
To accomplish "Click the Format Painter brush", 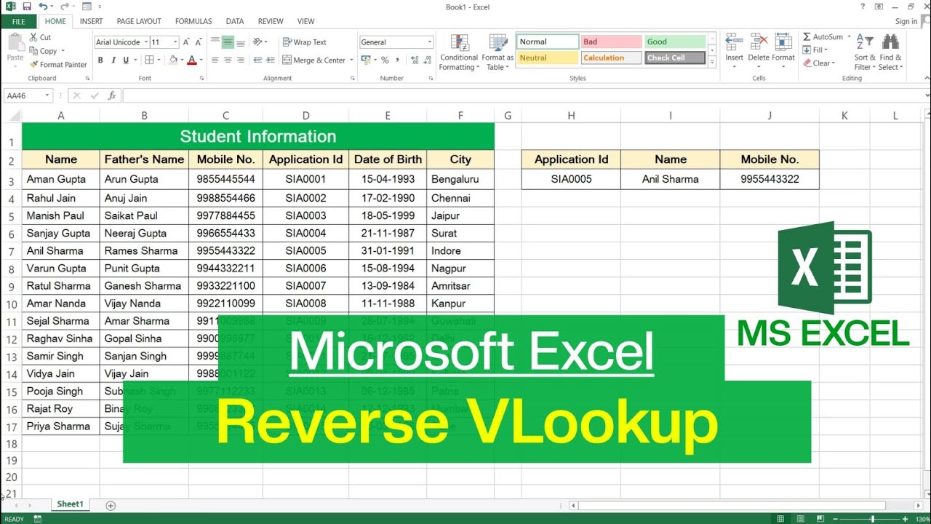I will tap(33, 65).
